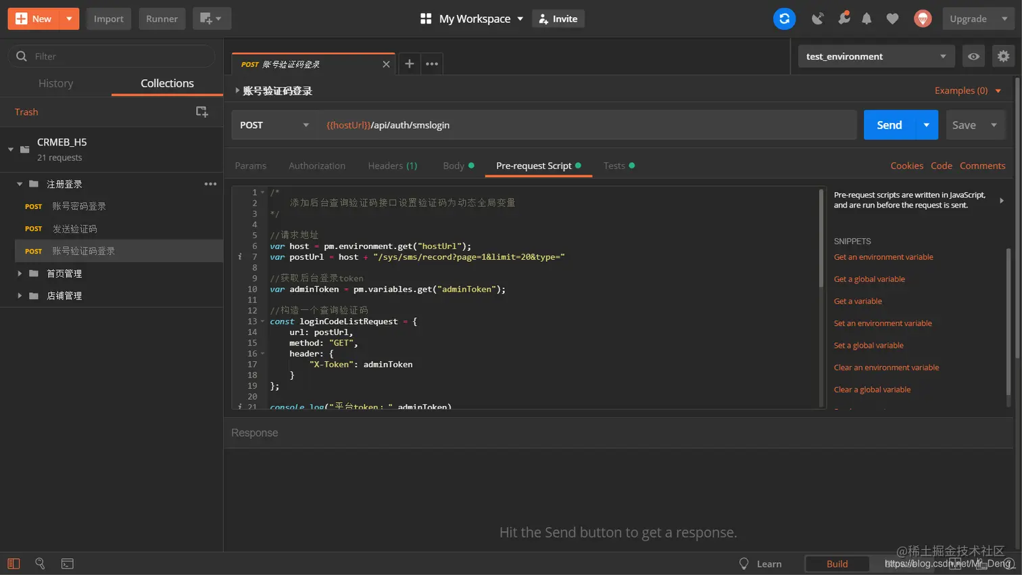Insert 'Get an environment variable' snippet
1022x575 pixels.
click(x=883, y=257)
